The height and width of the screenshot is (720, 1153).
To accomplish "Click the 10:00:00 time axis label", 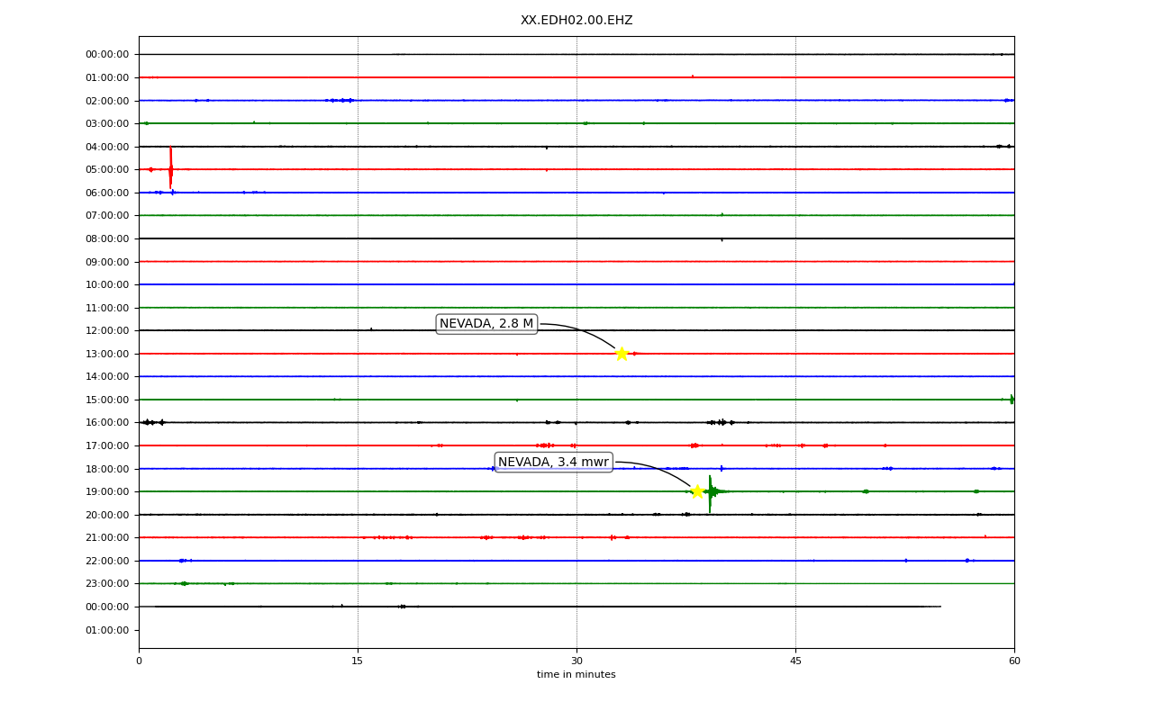I will pos(107,284).
